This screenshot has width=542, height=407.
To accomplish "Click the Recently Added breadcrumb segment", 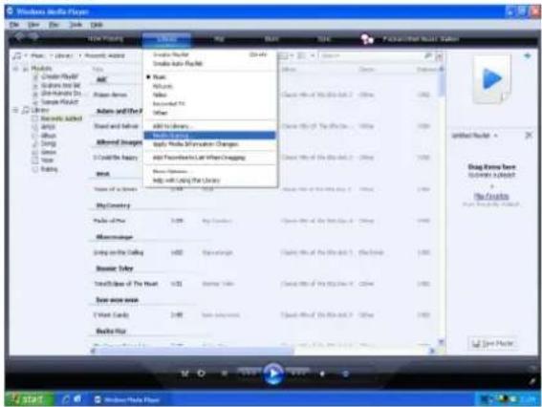I will [x=105, y=55].
